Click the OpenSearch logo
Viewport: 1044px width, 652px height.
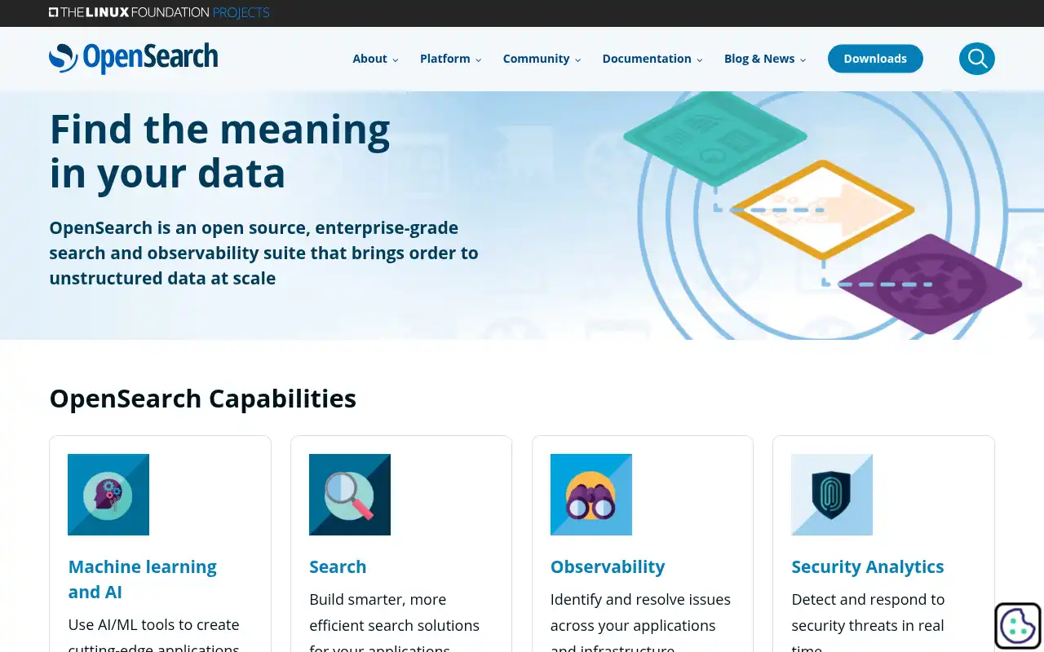click(133, 59)
